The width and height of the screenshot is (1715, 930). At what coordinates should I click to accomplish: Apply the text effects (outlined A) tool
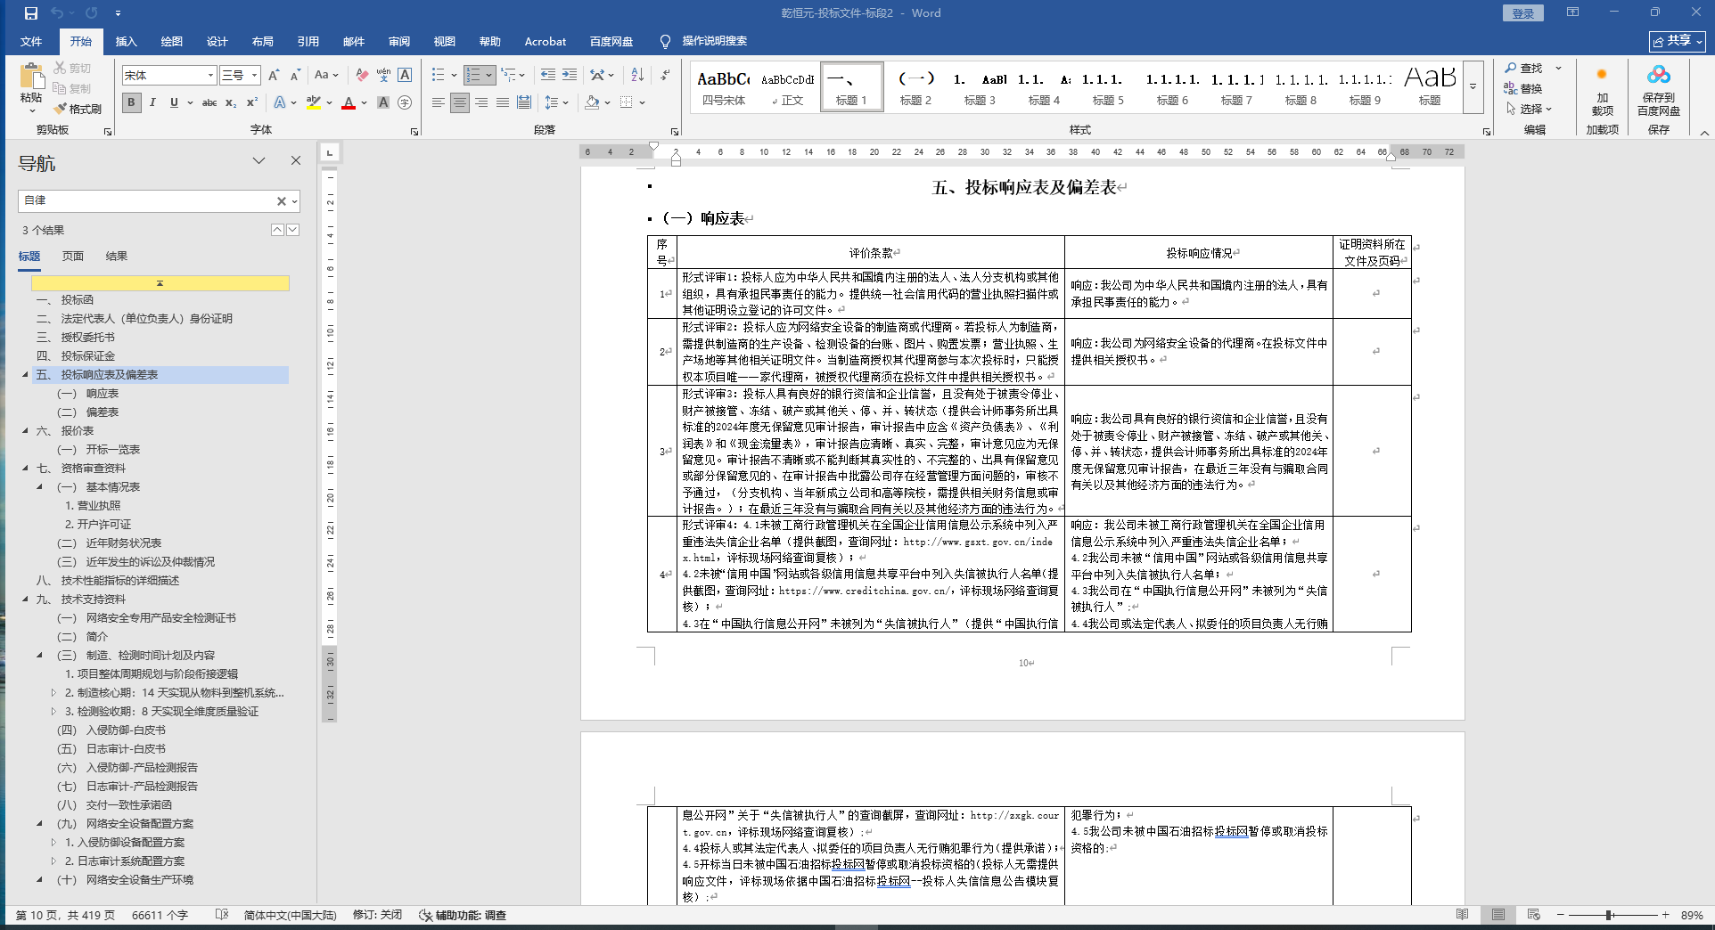280,102
